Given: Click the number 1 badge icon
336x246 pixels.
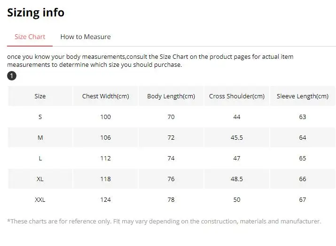Looking at the screenshot, I should click(x=12, y=76).
